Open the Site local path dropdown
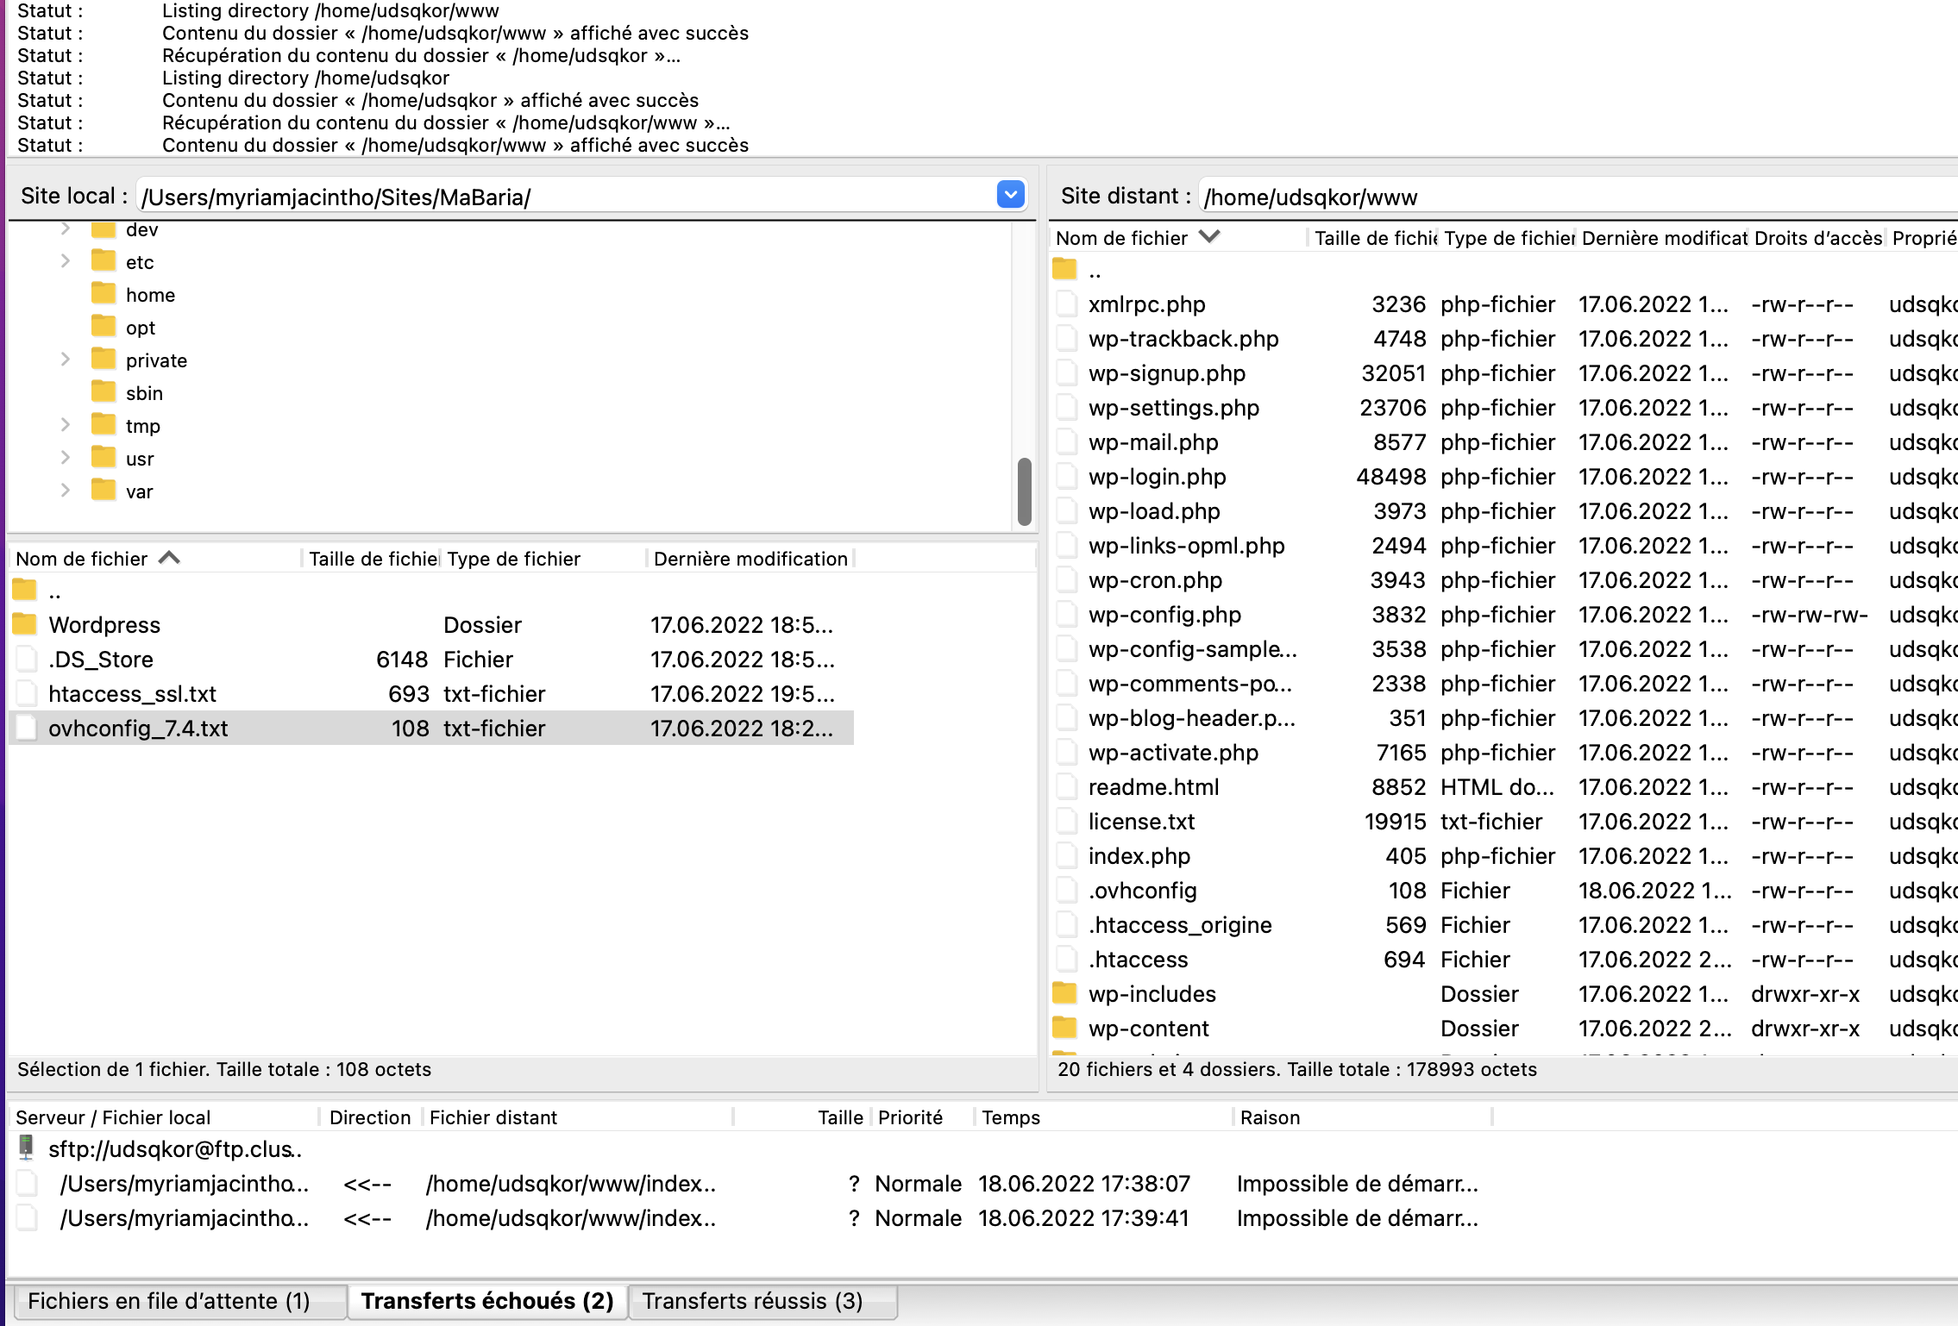Screen dimensions: 1958x1326 click(1010, 195)
